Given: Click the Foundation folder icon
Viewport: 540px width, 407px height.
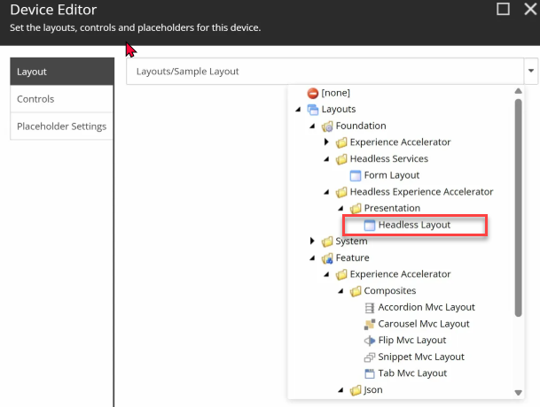Looking at the screenshot, I should click(x=326, y=126).
